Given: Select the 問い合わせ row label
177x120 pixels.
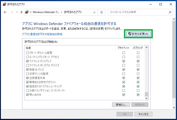Looking at the screenshot, I should pyautogui.click(x=35, y=95).
